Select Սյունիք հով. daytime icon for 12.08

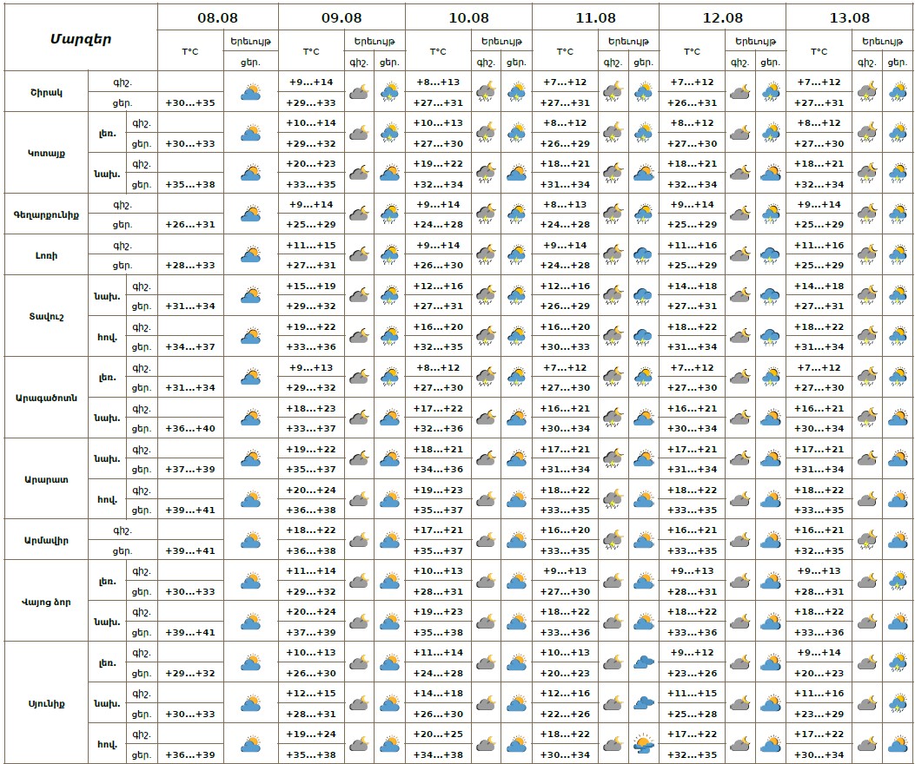(x=770, y=744)
